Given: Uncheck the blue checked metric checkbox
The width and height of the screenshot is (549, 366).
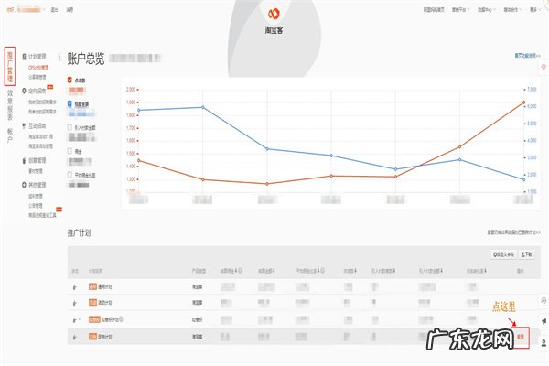Looking at the screenshot, I should 70,104.
